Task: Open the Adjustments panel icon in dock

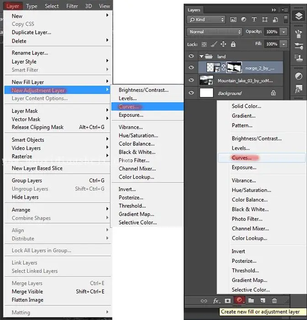Action: [x=299, y=76]
